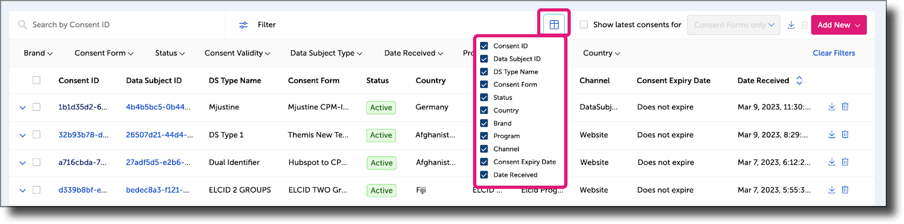Expand the DS Type 1 consent row
This screenshot has height=224, width=904.
23,135
